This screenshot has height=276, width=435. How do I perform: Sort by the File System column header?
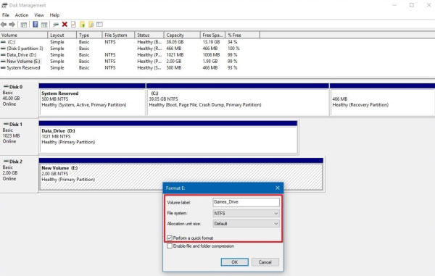[118, 35]
